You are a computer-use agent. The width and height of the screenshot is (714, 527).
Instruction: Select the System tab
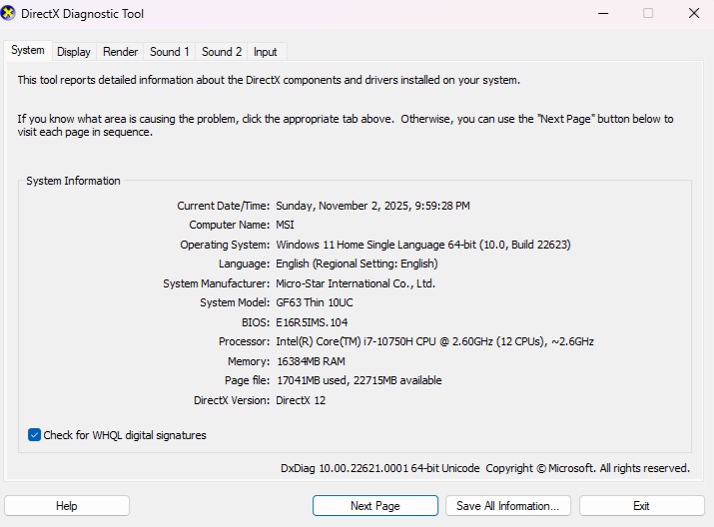pyautogui.click(x=28, y=51)
